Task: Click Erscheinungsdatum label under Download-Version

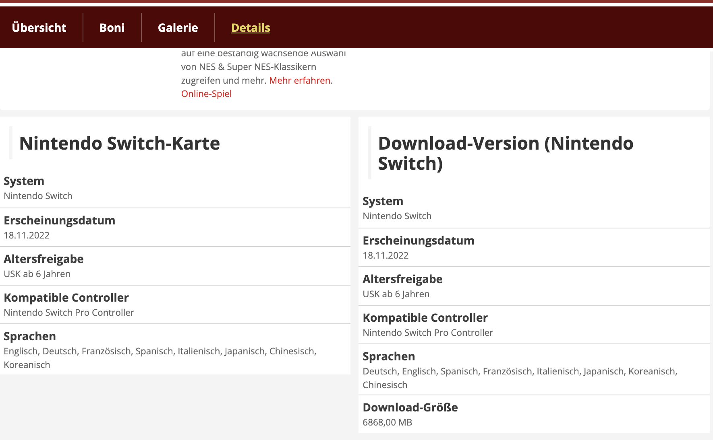Action: pyautogui.click(x=419, y=241)
